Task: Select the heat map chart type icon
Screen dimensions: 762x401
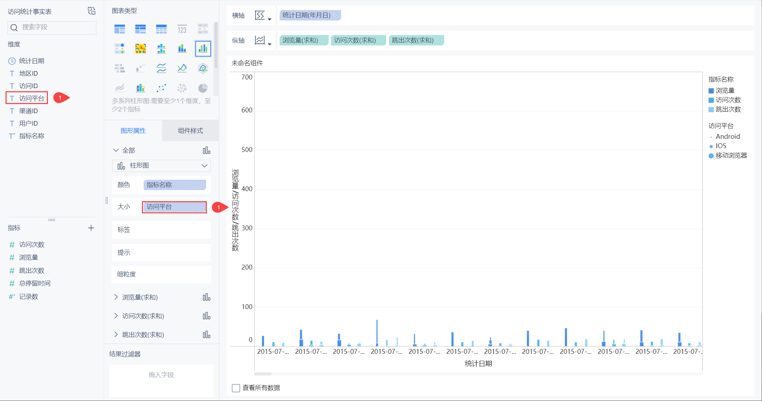Action: coord(140,49)
